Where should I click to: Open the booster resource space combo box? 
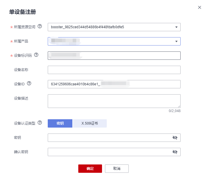coord(114,27)
